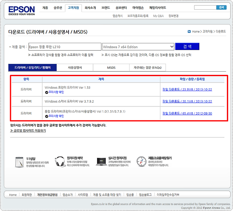Click the 실시간 원격지원 heading text
The width and height of the screenshot is (233, 211).
pos(117,158)
